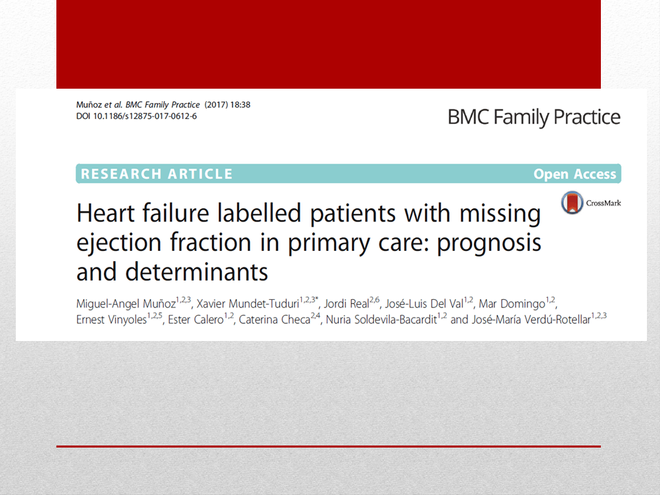Select the RESEARCH ARTICLE banner text
This screenshot has height=495, width=660.
[x=157, y=174]
